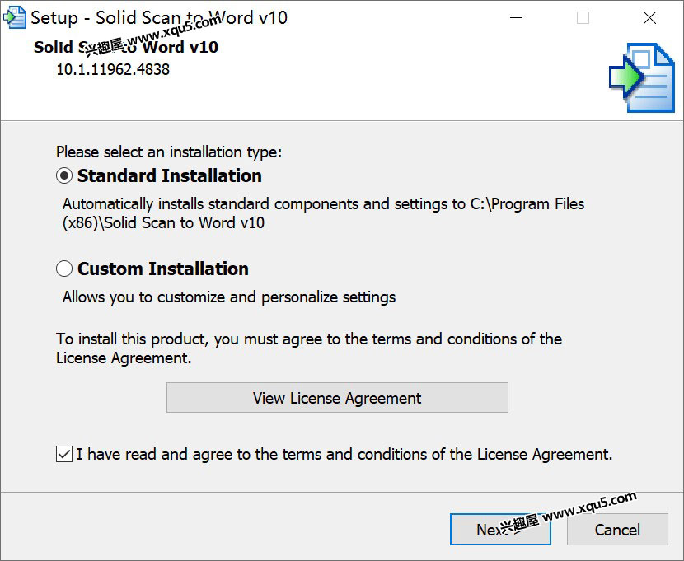Click the 'Allows you to customize and personalize settings' text
The image size is (684, 561).
click(229, 297)
